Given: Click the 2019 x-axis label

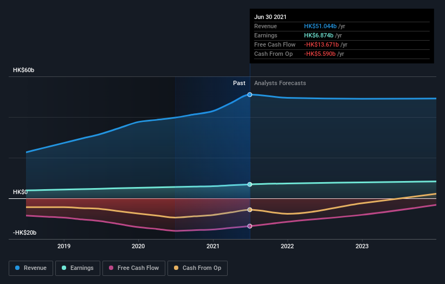Looking at the screenshot, I should (64, 246).
